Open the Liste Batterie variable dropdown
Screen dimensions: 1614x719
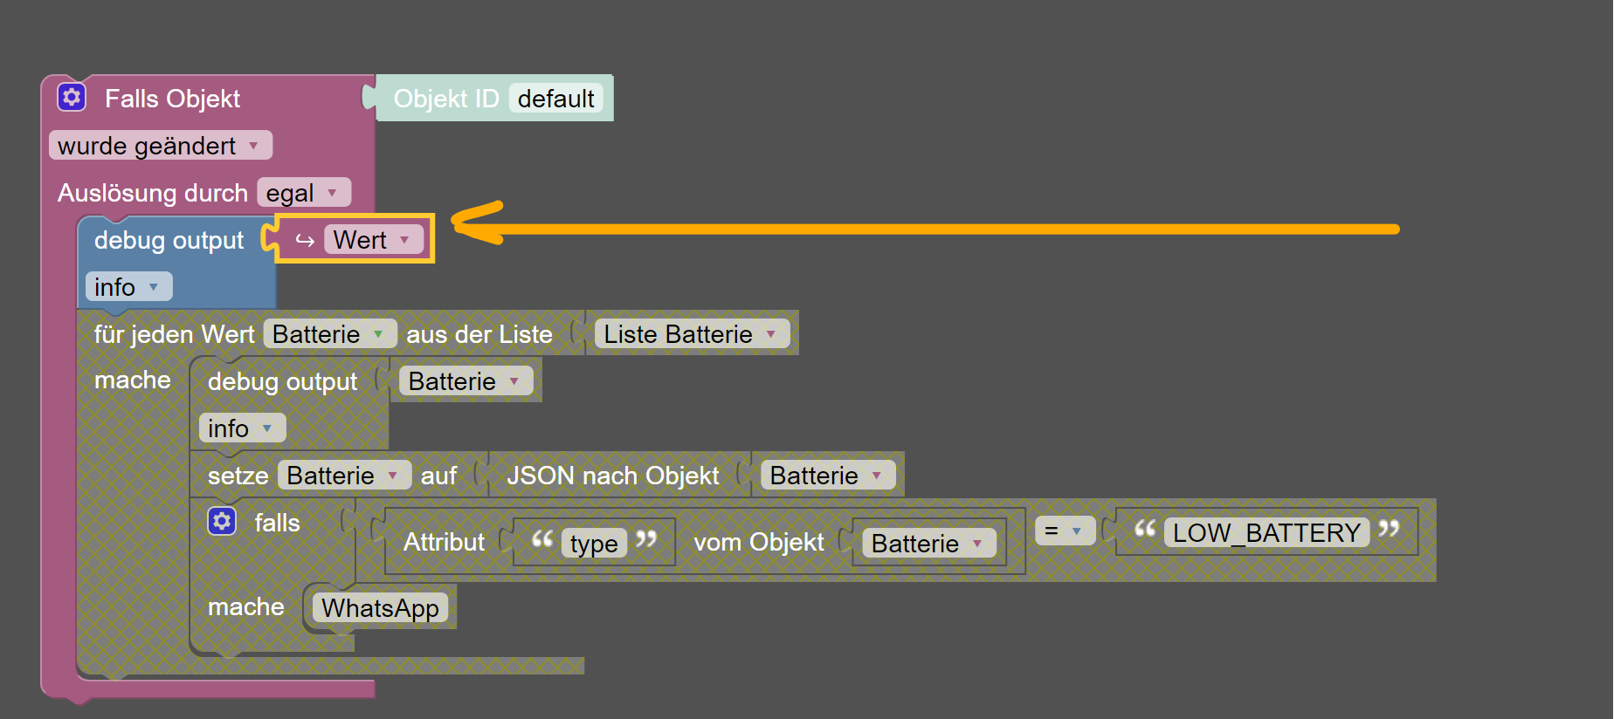[692, 334]
